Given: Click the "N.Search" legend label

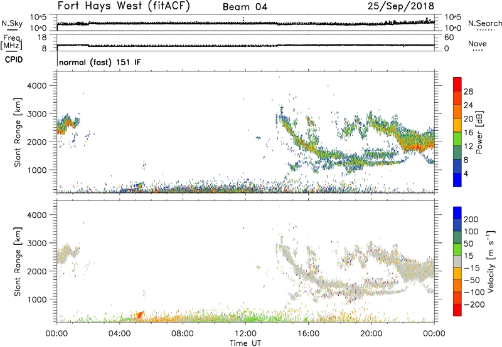Looking at the screenshot, I should point(484,23).
